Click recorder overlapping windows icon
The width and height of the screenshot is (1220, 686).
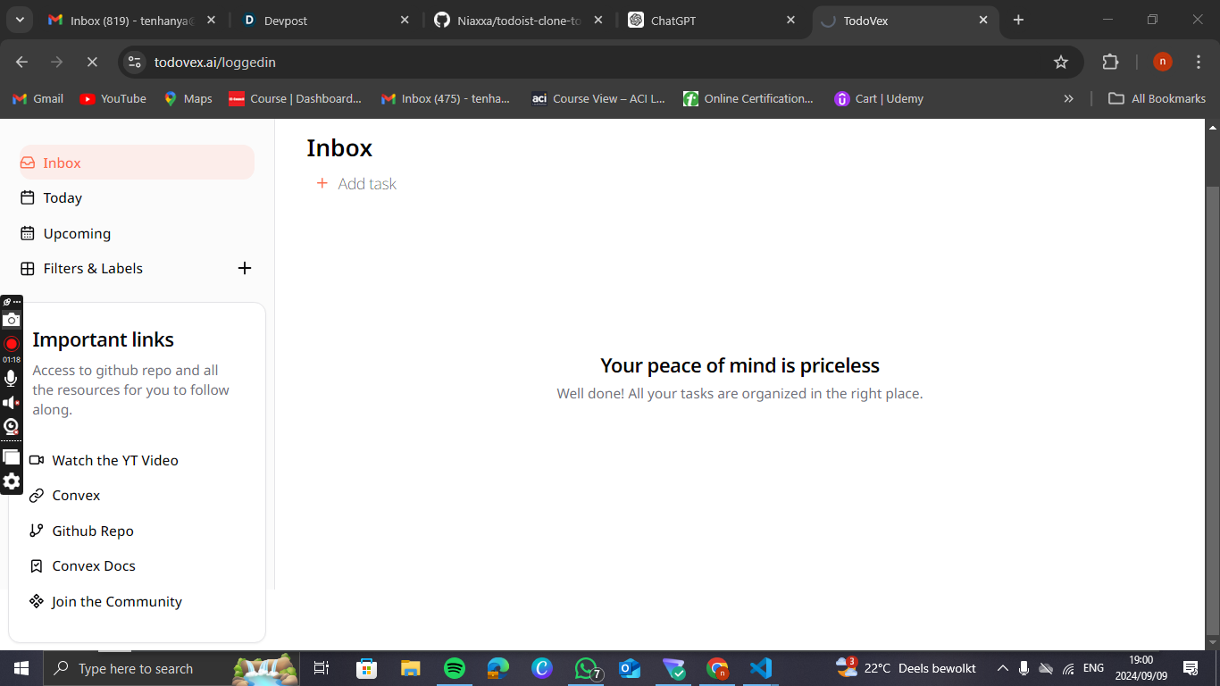11,456
